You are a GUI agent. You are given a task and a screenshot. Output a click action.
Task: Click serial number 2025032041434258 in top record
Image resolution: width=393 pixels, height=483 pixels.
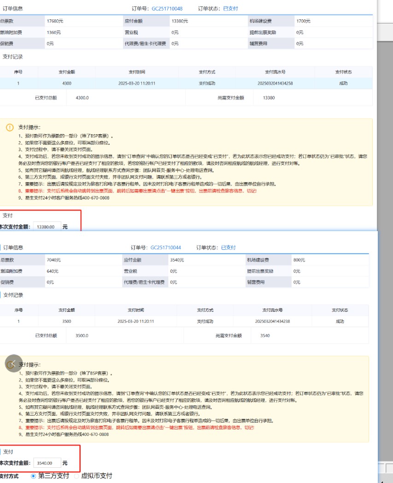pos(275,83)
